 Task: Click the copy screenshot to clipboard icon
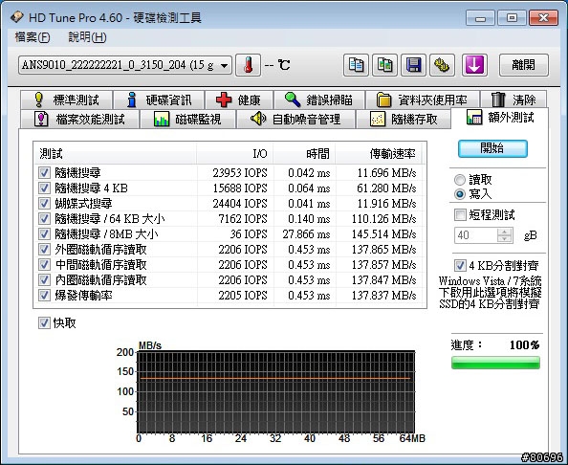click(384, 65)
